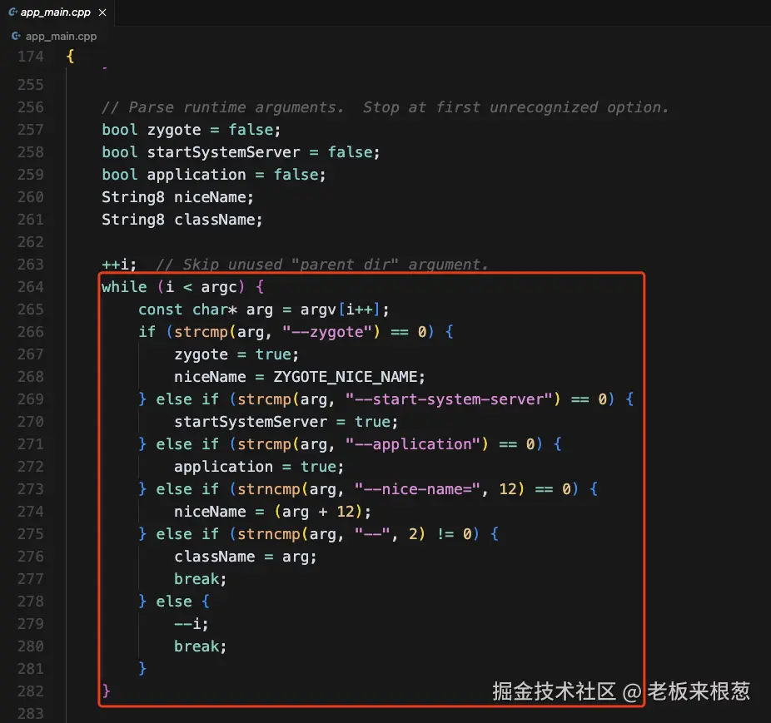Close the app_main.cpp tab
The height and width of the screenshot is (723, 771).
click(102, 12)
